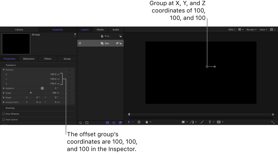The height and width of the screenshot is (154, 278).
Task: Click the Position X keyframe diamond
Action: click(x=69, y=74)
